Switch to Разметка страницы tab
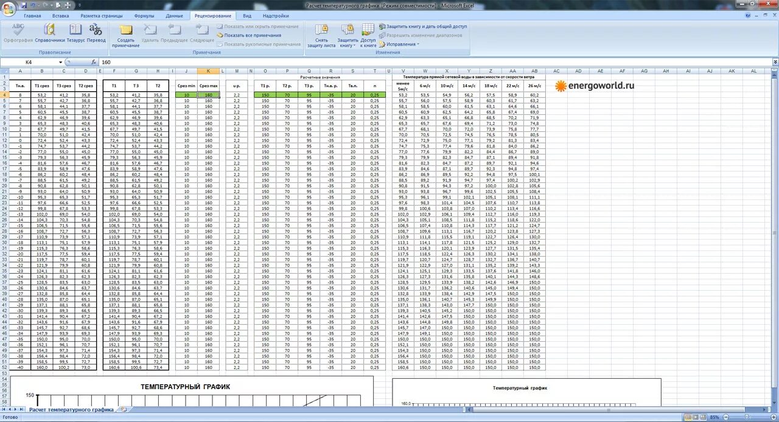The height and width of the screenshot is (422, 779). pos(102,16)
